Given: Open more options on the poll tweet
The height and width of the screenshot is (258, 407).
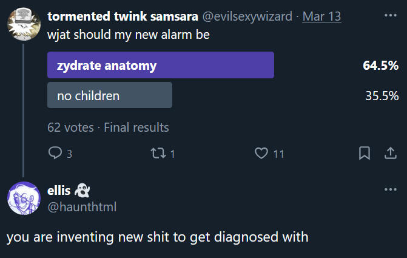Looking at the screenshot, I should point(390,14).
